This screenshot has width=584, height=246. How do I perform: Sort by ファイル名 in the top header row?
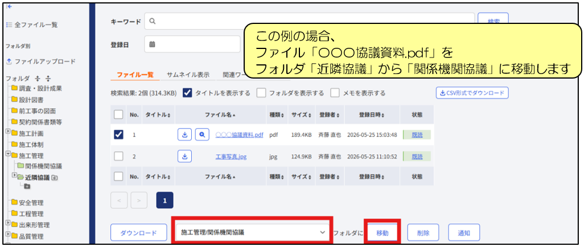(x=220, y=115)
